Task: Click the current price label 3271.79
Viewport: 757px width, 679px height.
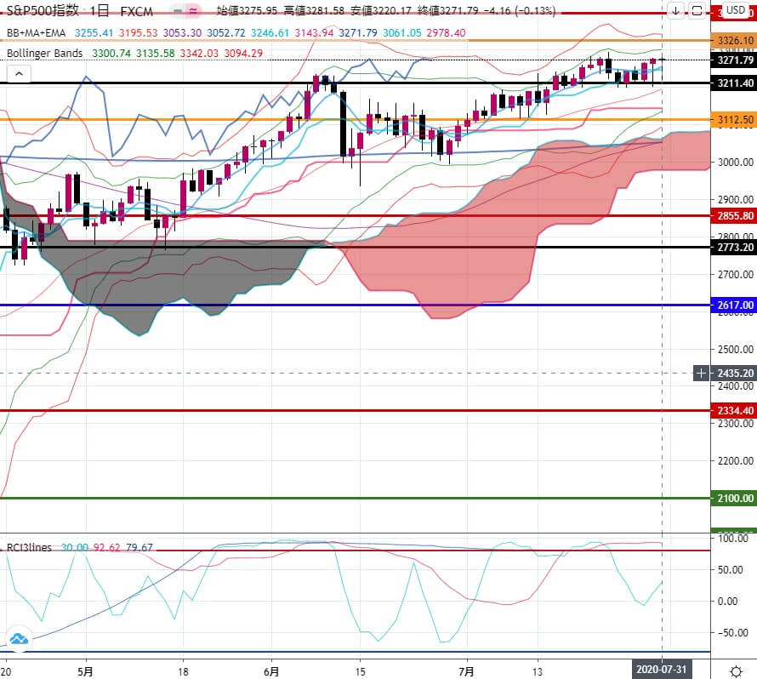Action: (734, 60)
